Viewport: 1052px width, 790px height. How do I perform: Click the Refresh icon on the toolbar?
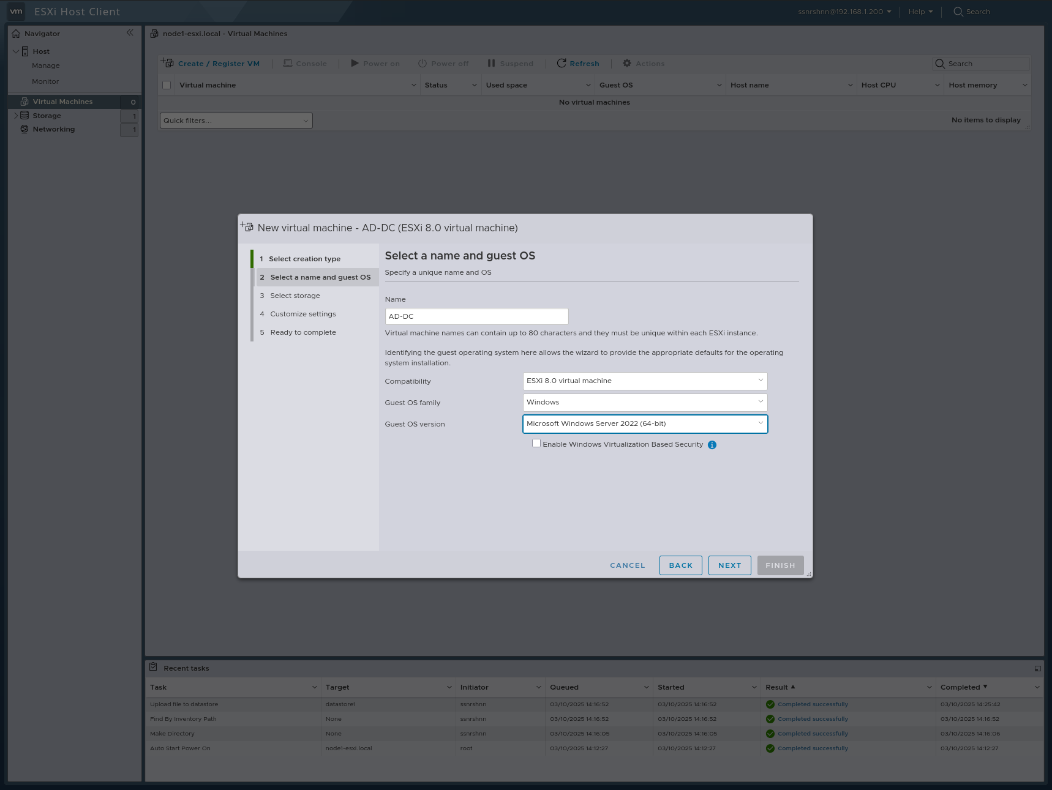[562, 63]
